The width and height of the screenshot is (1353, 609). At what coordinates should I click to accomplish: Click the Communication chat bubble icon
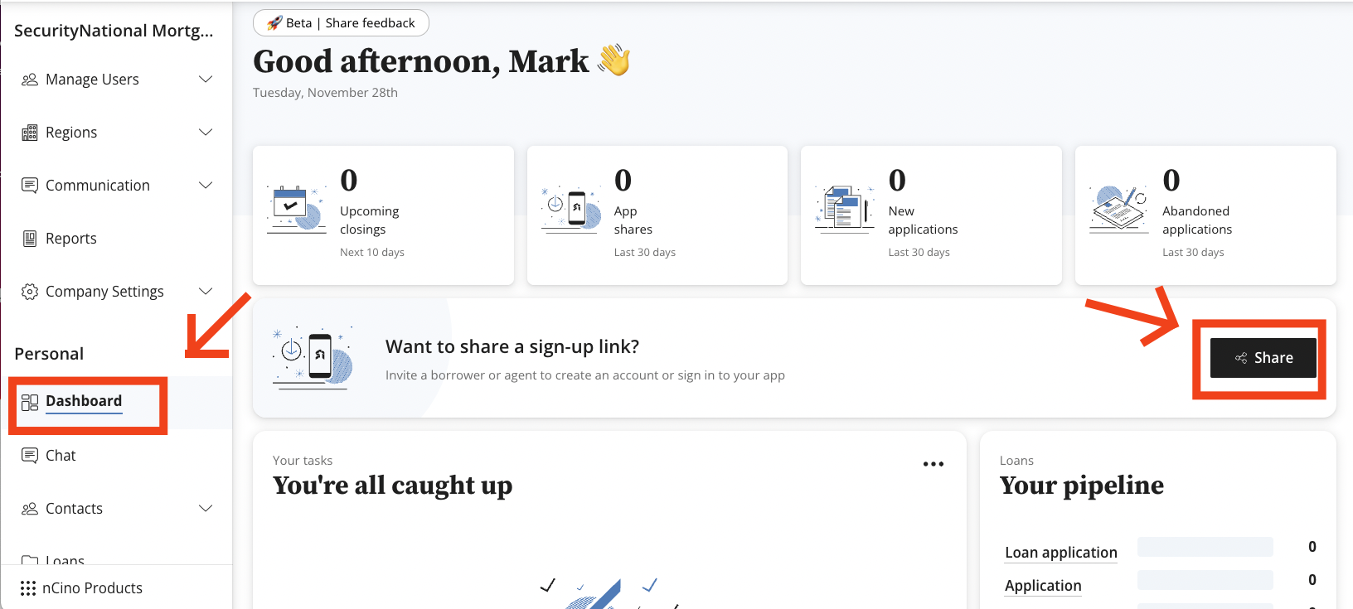click(x=30, y=186)
